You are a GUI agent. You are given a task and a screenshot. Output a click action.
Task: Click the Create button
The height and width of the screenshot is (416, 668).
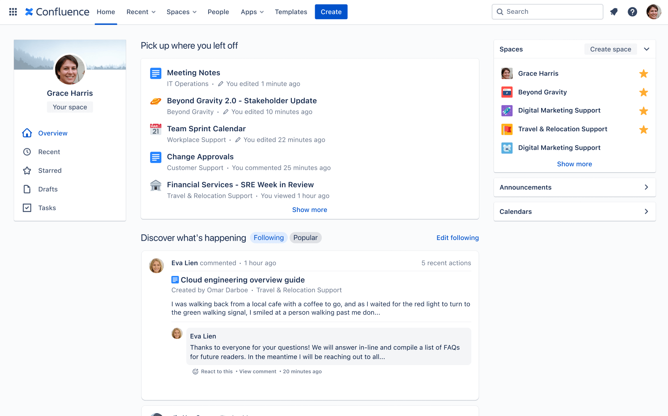point(331,12)
